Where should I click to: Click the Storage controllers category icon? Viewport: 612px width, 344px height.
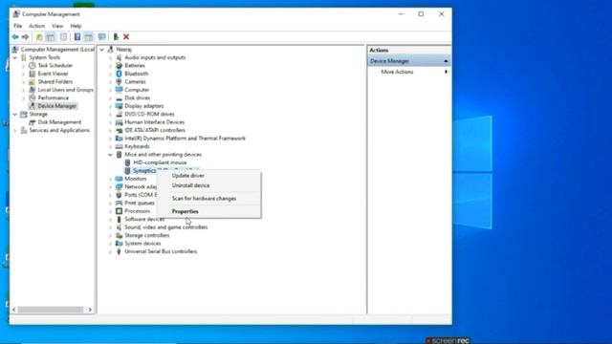click(x=119, y=236)
